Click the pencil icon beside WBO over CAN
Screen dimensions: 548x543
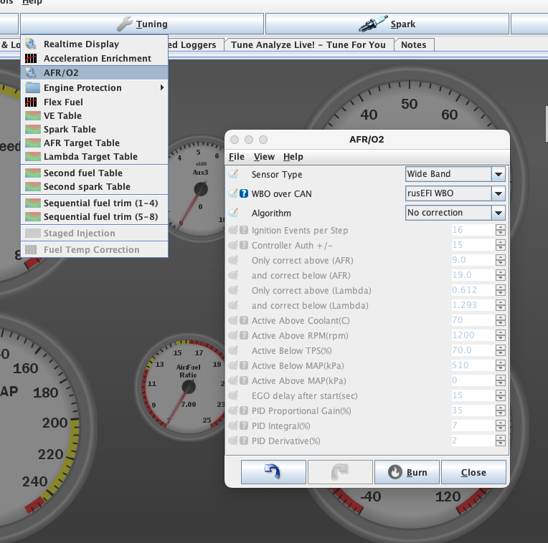pos(233,193)
